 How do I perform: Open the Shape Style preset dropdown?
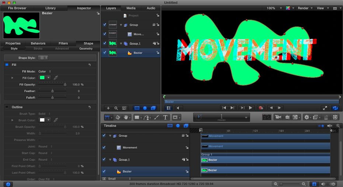click(44, 58)
